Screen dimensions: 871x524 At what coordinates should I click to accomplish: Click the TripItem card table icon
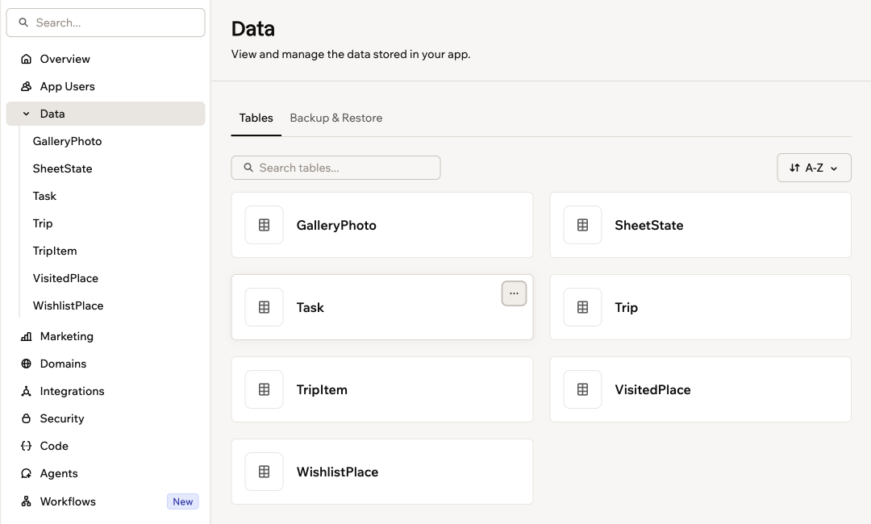coord(265,389)
